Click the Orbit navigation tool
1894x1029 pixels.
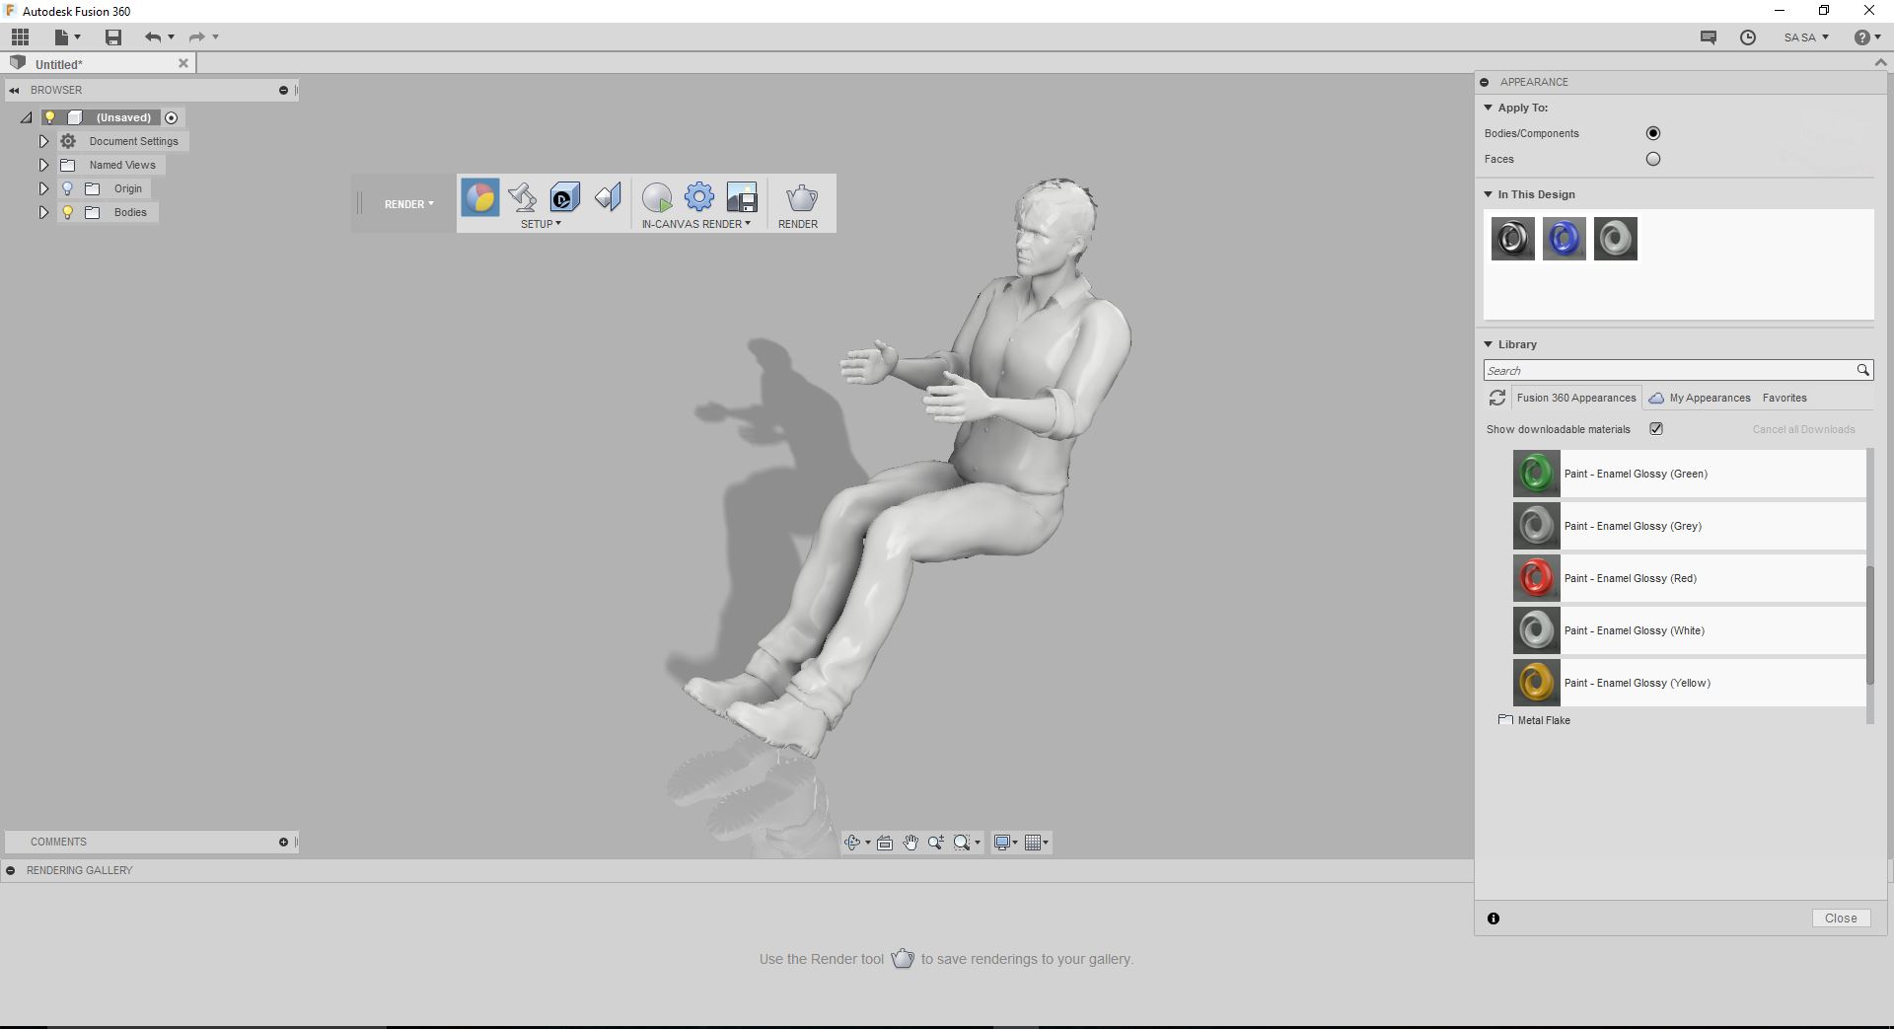[852, 843]
